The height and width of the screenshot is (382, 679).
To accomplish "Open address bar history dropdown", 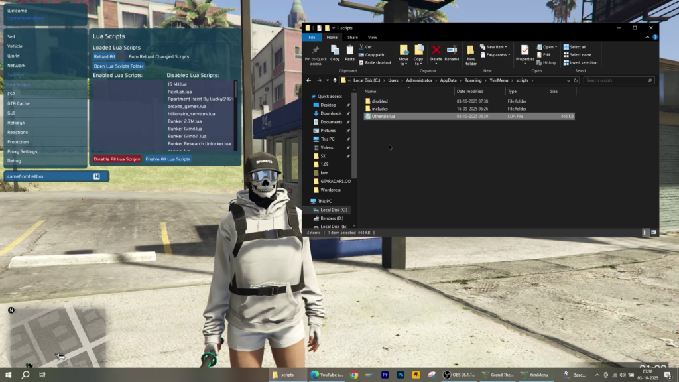I will (x=568, y=80).
